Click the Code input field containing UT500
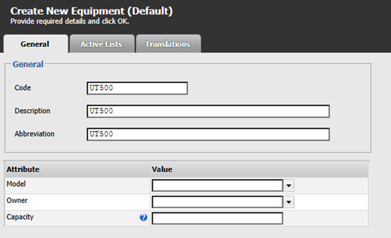 pyautogui.click(x=137, y=88)
